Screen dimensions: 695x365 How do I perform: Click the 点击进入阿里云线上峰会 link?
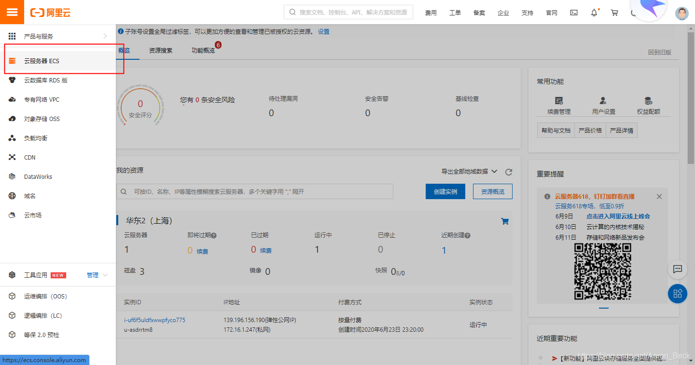click(x=618, y=216)
